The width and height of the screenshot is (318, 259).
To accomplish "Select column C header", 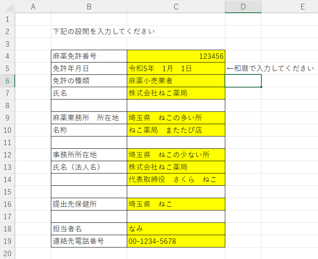I will tap(176, 7).
